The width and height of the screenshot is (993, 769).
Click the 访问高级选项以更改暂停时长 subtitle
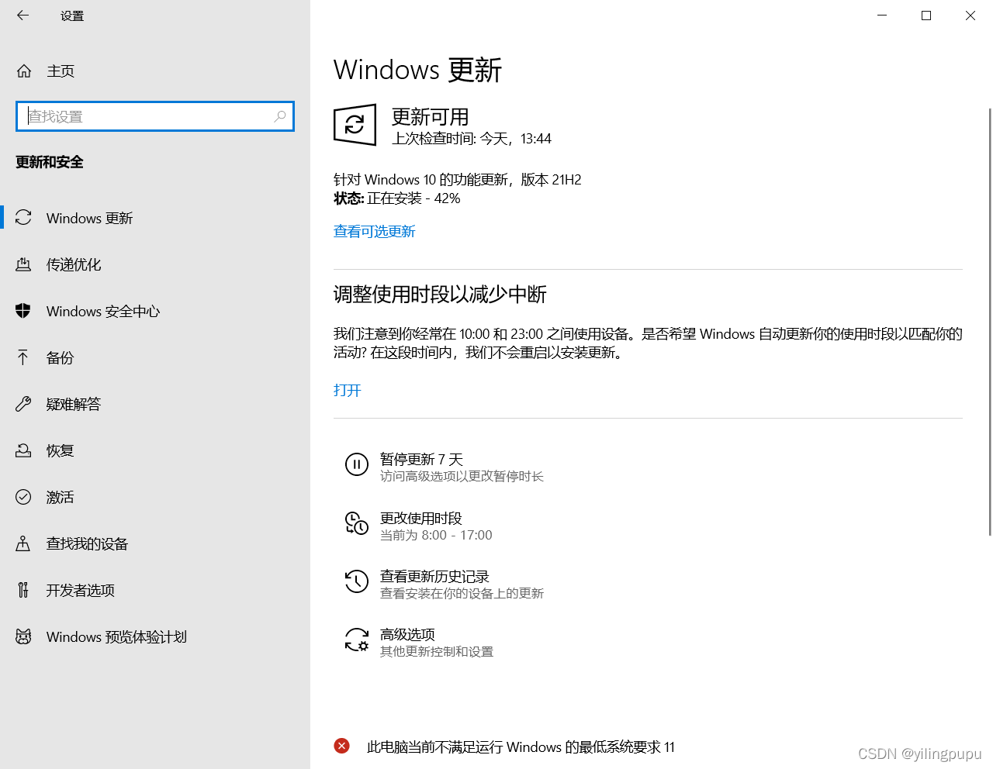462,476
